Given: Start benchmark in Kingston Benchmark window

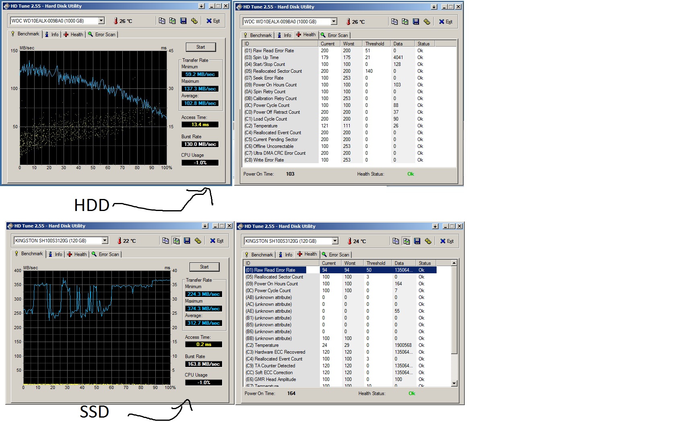Looking at the screenshot, I should coord(204,267).
